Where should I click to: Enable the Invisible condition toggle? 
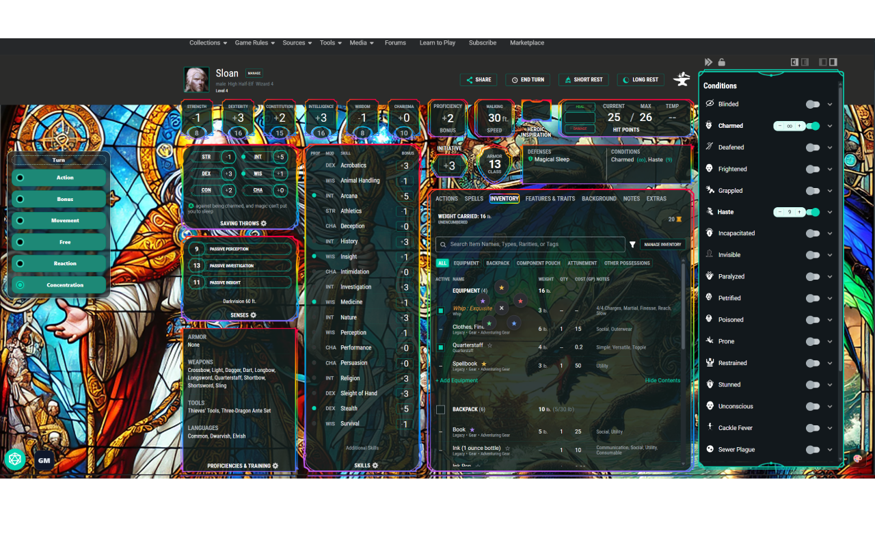tap(812, 255)
